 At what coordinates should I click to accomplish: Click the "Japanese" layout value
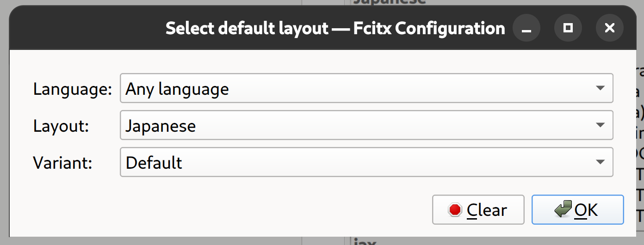161,126
